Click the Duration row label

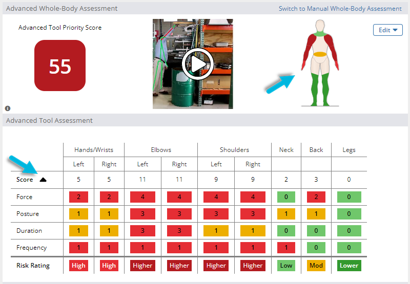(x=29, y=231)
